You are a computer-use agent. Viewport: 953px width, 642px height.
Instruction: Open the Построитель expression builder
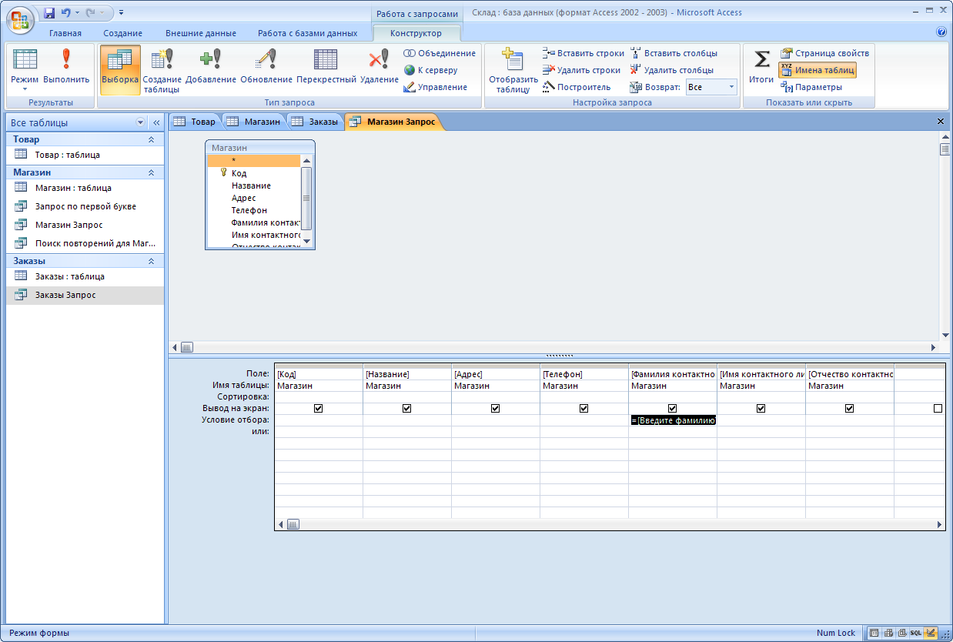pyautogui.click(x=577, y=87)
